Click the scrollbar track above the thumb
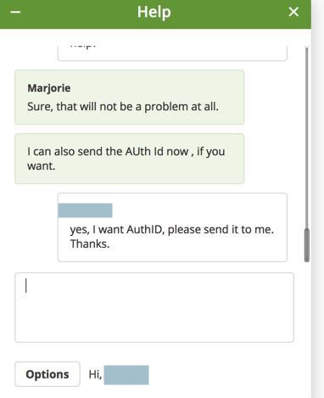Viewport: 324px width, 398px height. coord(307,138)
